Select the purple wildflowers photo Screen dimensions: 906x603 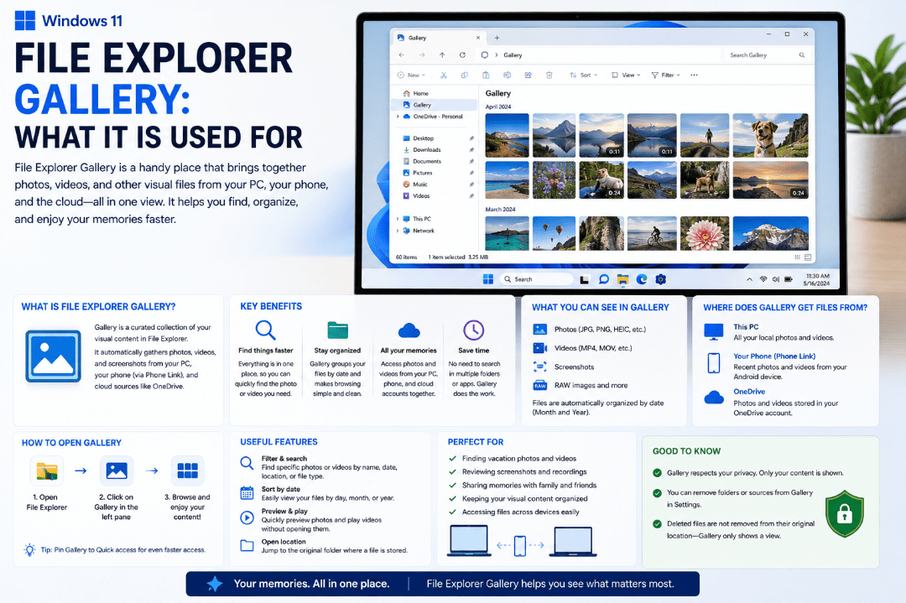click(554, 180)
